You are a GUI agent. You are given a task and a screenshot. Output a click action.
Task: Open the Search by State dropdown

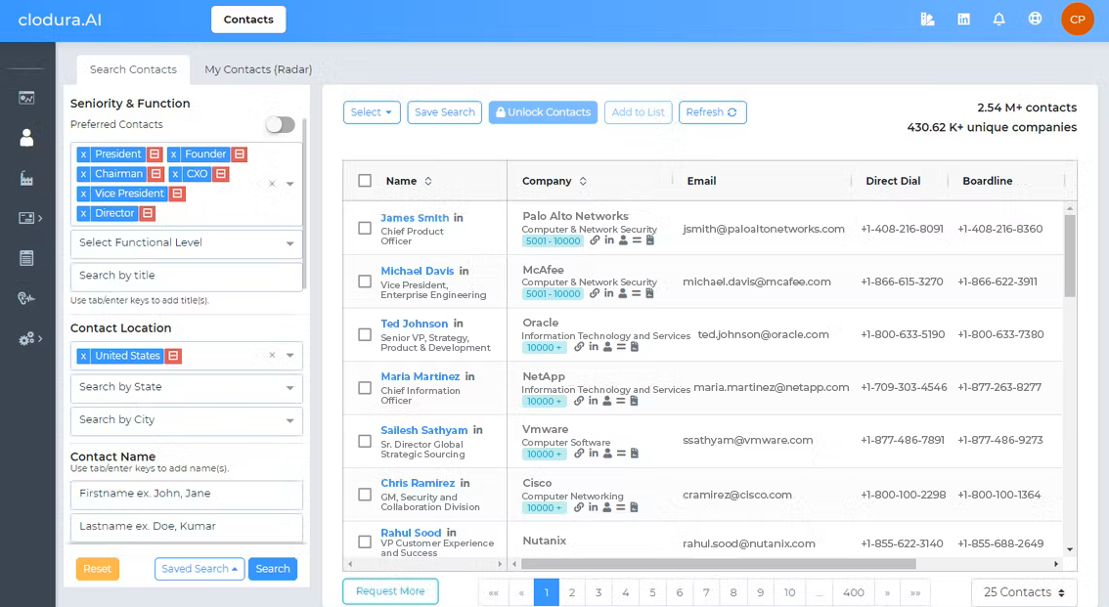185,388
